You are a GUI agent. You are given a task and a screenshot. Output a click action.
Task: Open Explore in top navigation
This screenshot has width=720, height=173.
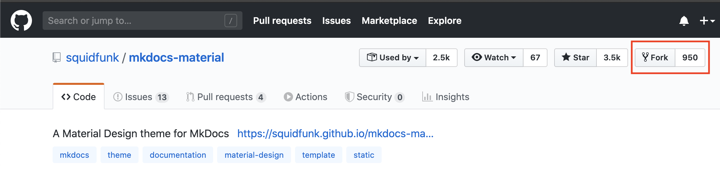pos(445,21)
